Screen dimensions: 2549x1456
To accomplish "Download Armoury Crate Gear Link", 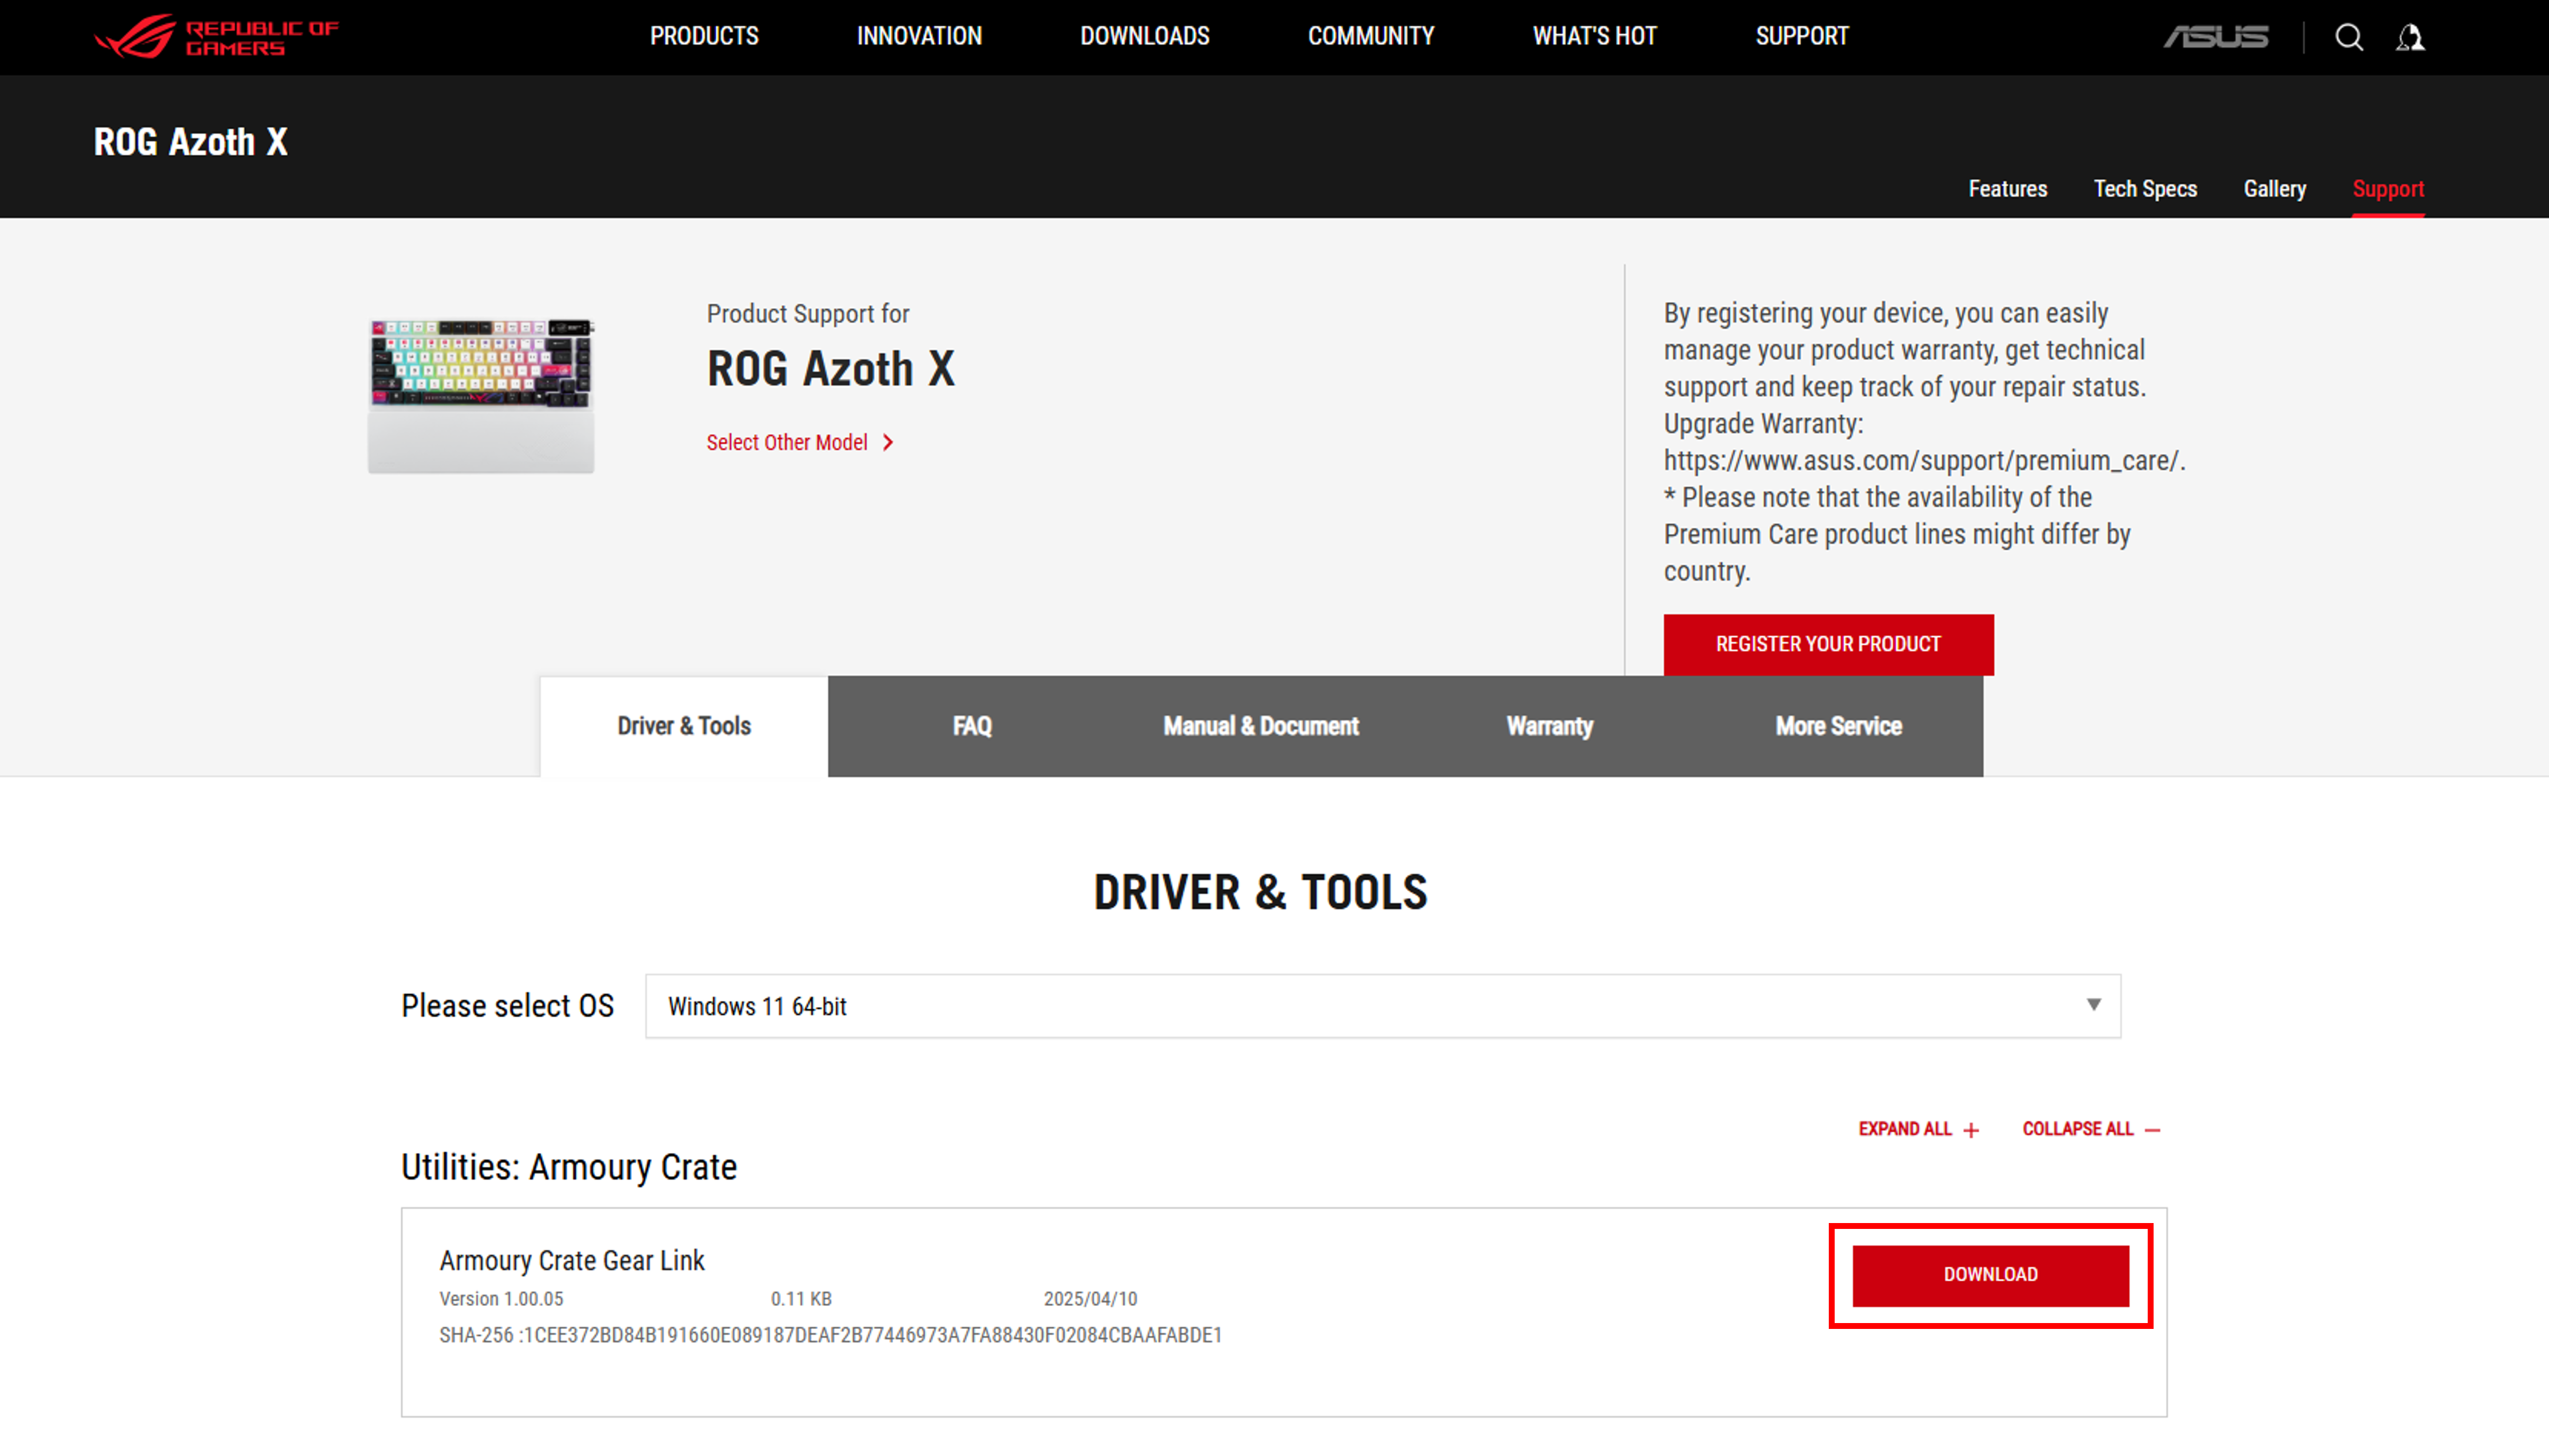I will [x=1990, y=1275].
